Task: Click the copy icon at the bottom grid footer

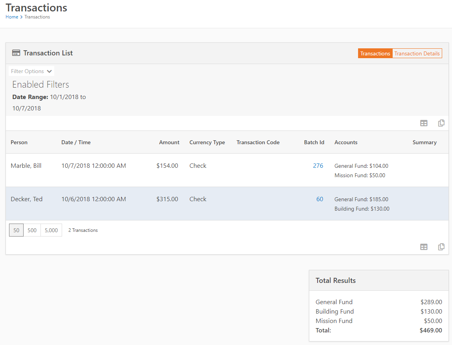Action: point(441,247)
